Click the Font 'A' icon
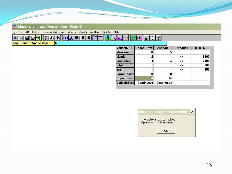 tap(71, 38)
